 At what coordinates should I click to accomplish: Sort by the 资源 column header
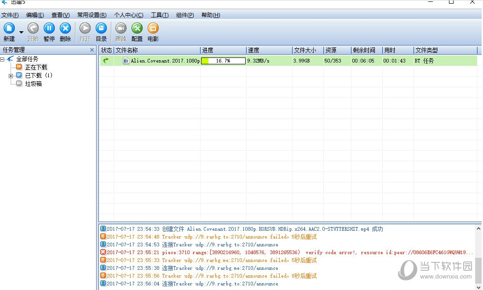click(337, 50)
